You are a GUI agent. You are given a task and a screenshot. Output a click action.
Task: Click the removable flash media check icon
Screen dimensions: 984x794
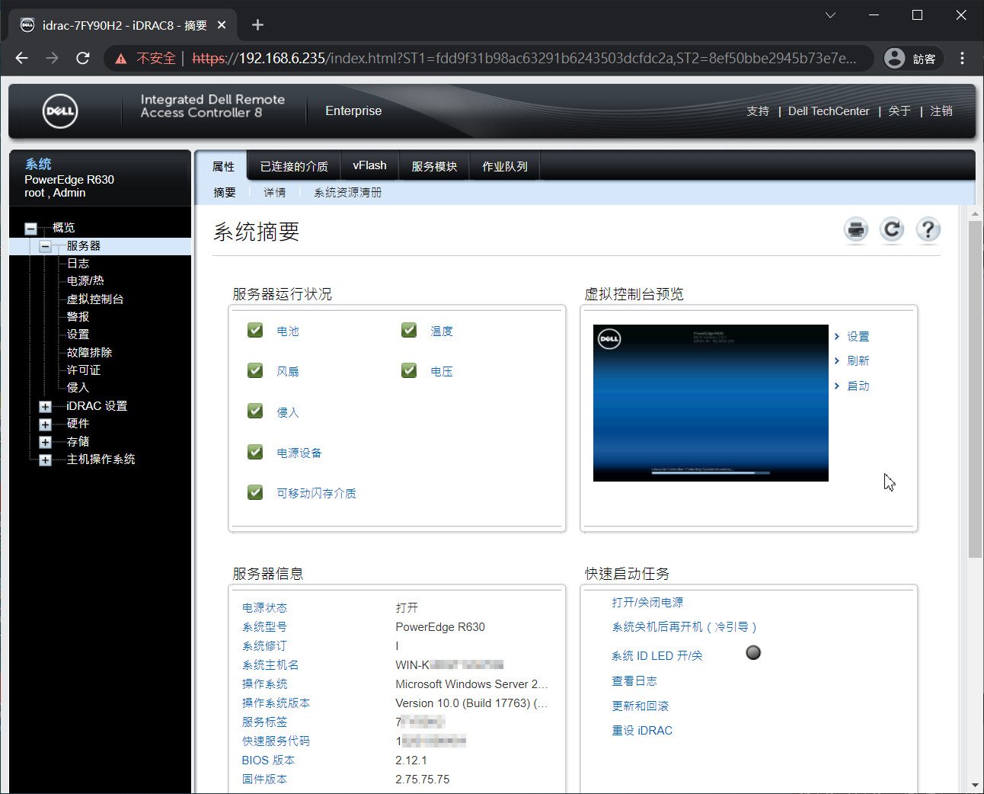tap(255, 492)
